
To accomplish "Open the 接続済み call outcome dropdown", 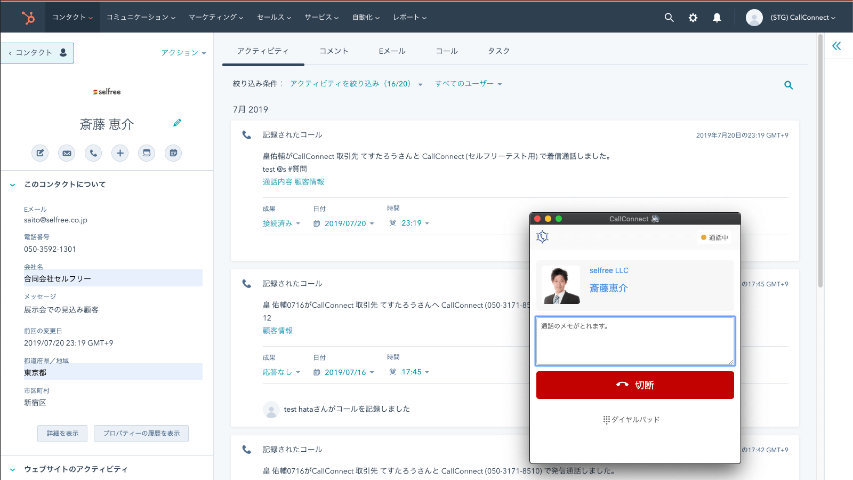I will (x=281, y=223).
